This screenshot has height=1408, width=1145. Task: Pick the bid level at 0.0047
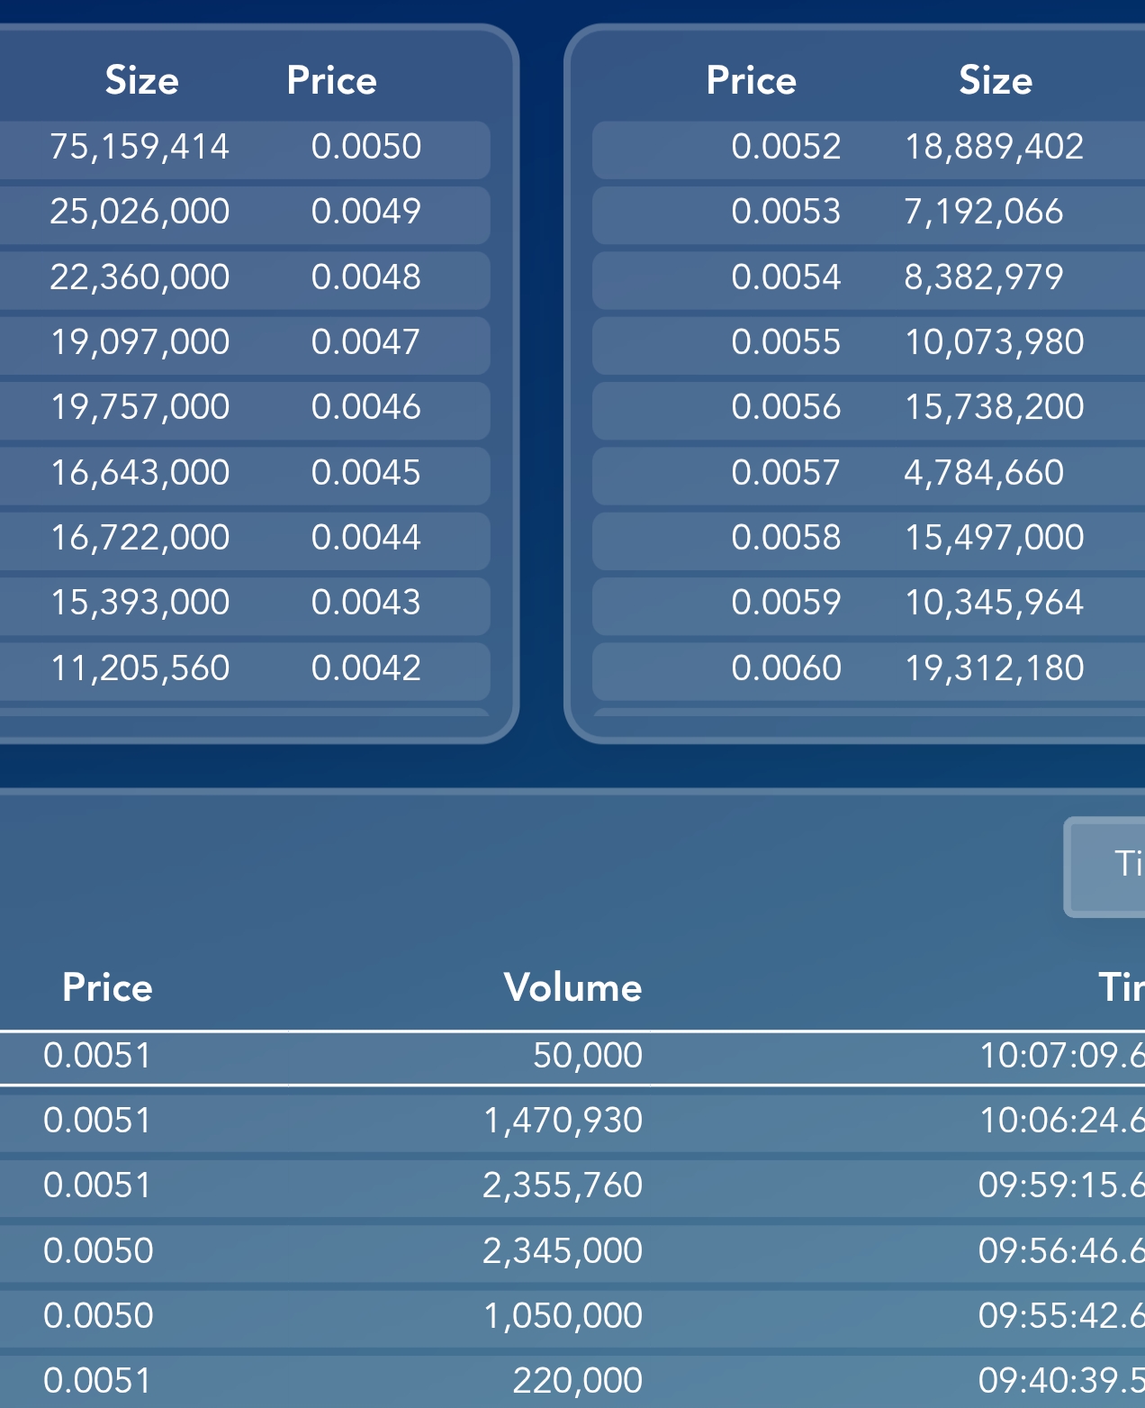(243, 343)
